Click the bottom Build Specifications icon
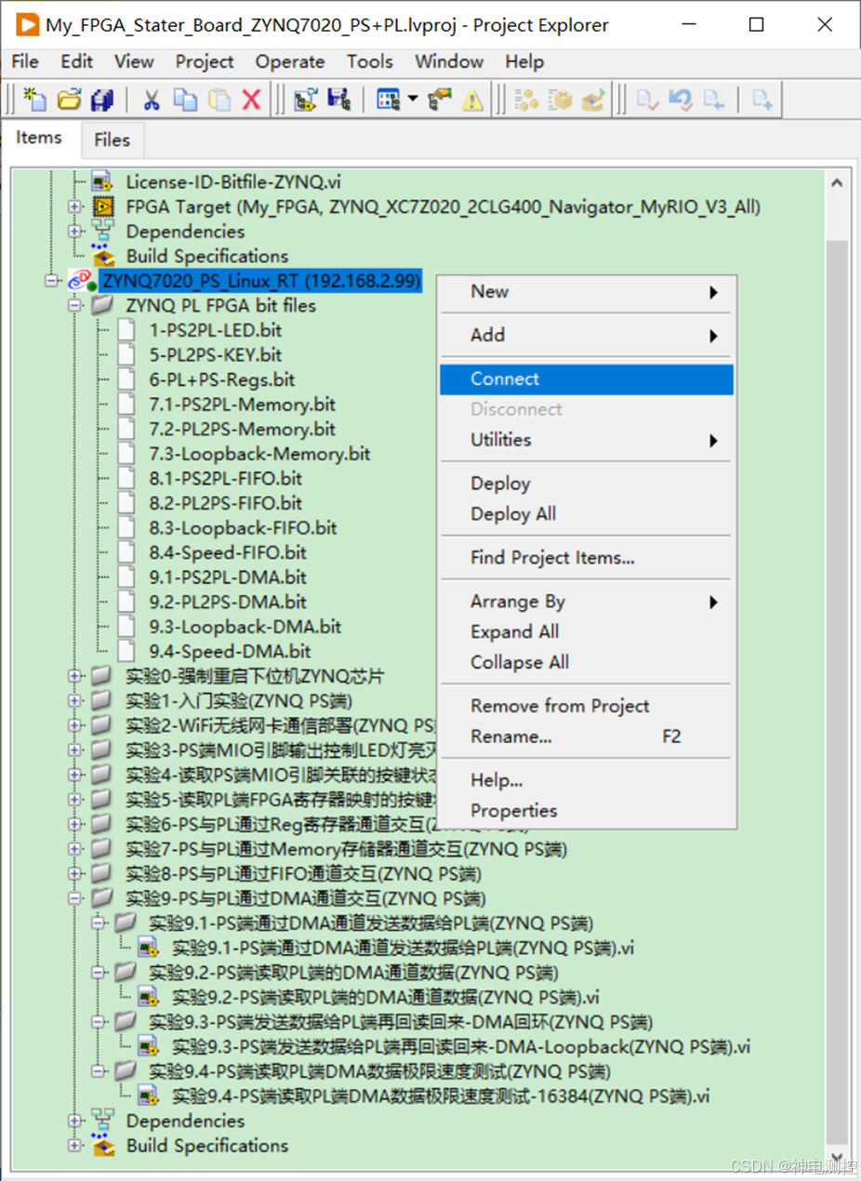This screenshot has width=861, height=1181. tap(102, 1146)
